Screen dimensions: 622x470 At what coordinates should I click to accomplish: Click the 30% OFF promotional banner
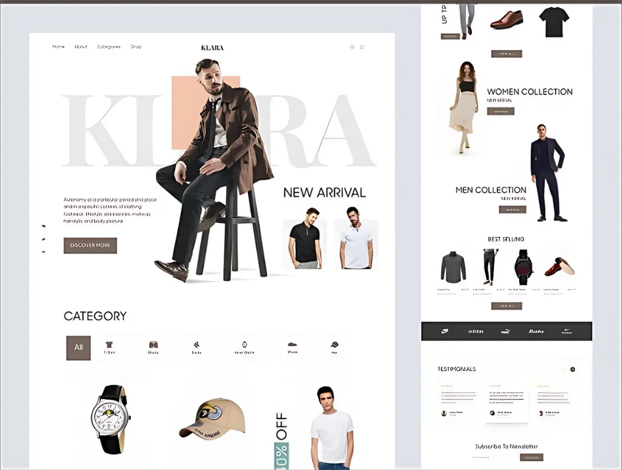281,438
